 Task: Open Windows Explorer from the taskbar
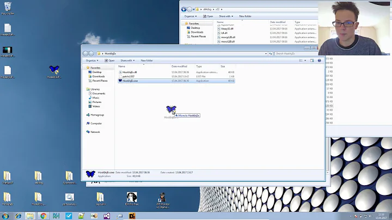pos(30,216)
